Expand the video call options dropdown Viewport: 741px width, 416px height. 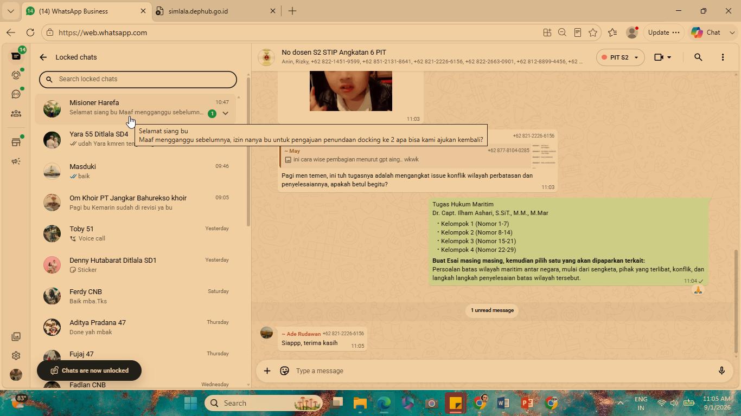(669, 57)
